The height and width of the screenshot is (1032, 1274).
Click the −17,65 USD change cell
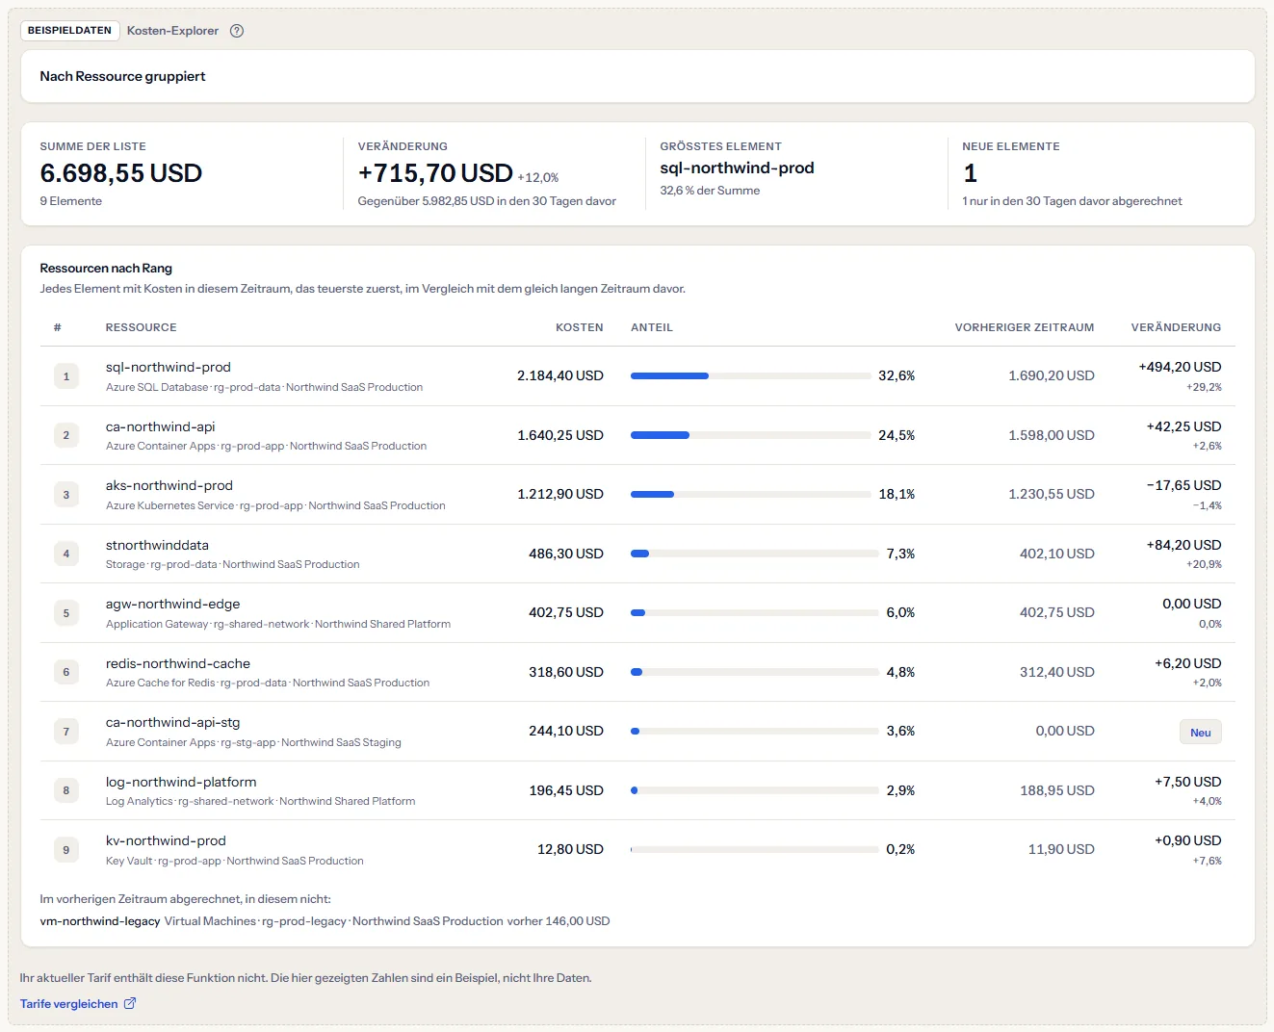(x=1183, y=485)
